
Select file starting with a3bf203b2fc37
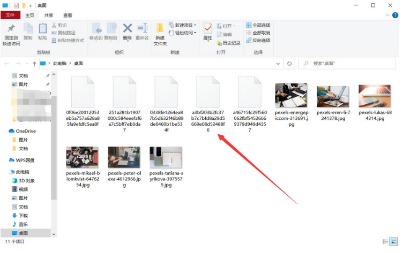pos(208,104)
